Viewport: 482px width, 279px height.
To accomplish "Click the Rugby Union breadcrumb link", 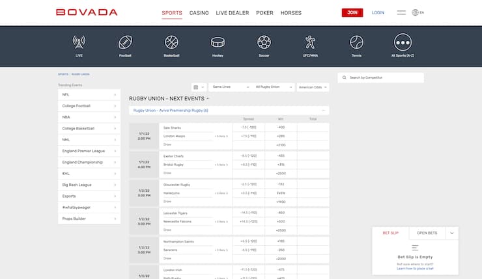I will (81, 74).
